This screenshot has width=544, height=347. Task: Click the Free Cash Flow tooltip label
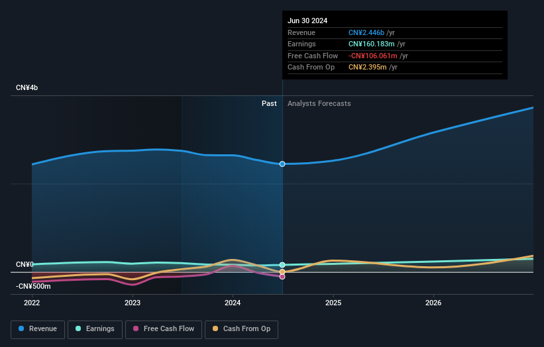(x=313, y=56)
